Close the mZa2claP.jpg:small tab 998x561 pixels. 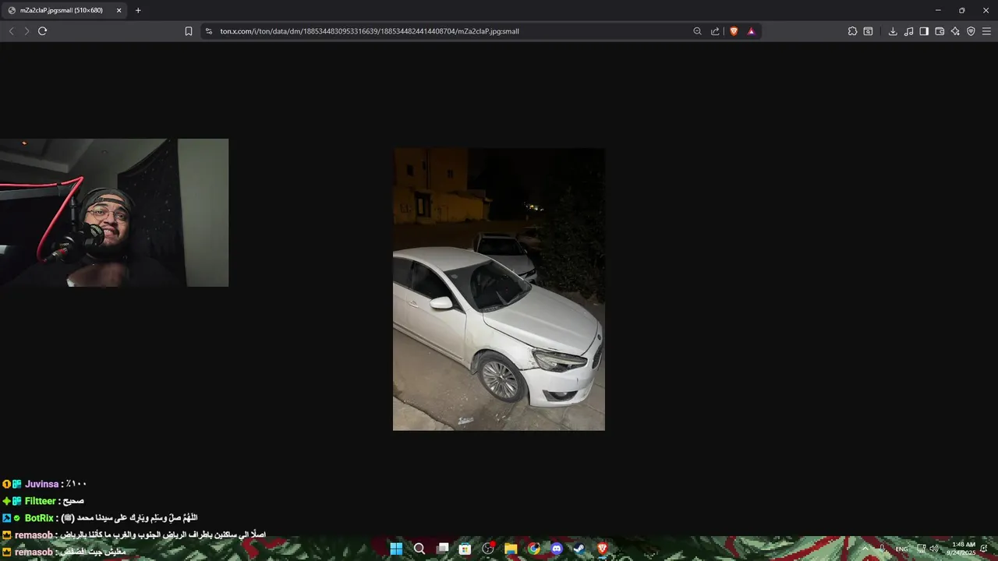coord(119,10)
